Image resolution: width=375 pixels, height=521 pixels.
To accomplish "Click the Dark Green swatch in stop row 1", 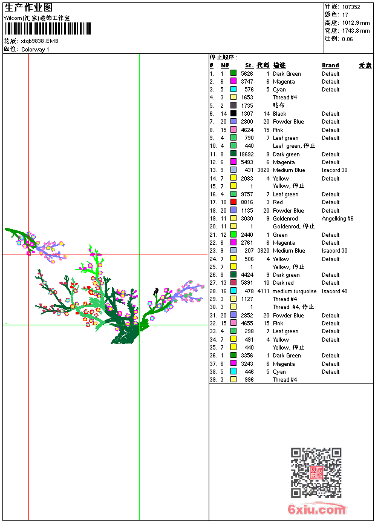I will tap(233, 73).
